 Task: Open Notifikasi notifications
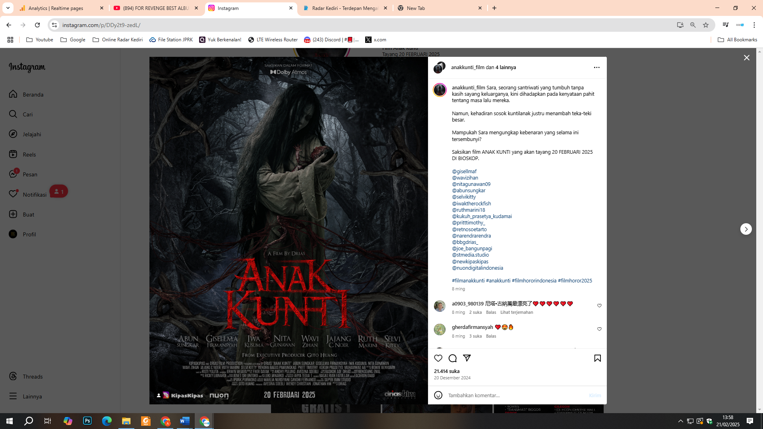28,194
